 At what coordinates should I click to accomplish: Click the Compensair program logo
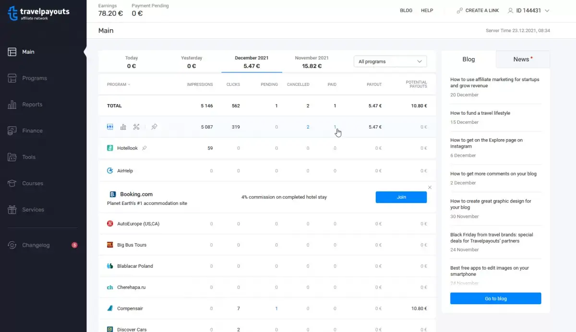110,308
